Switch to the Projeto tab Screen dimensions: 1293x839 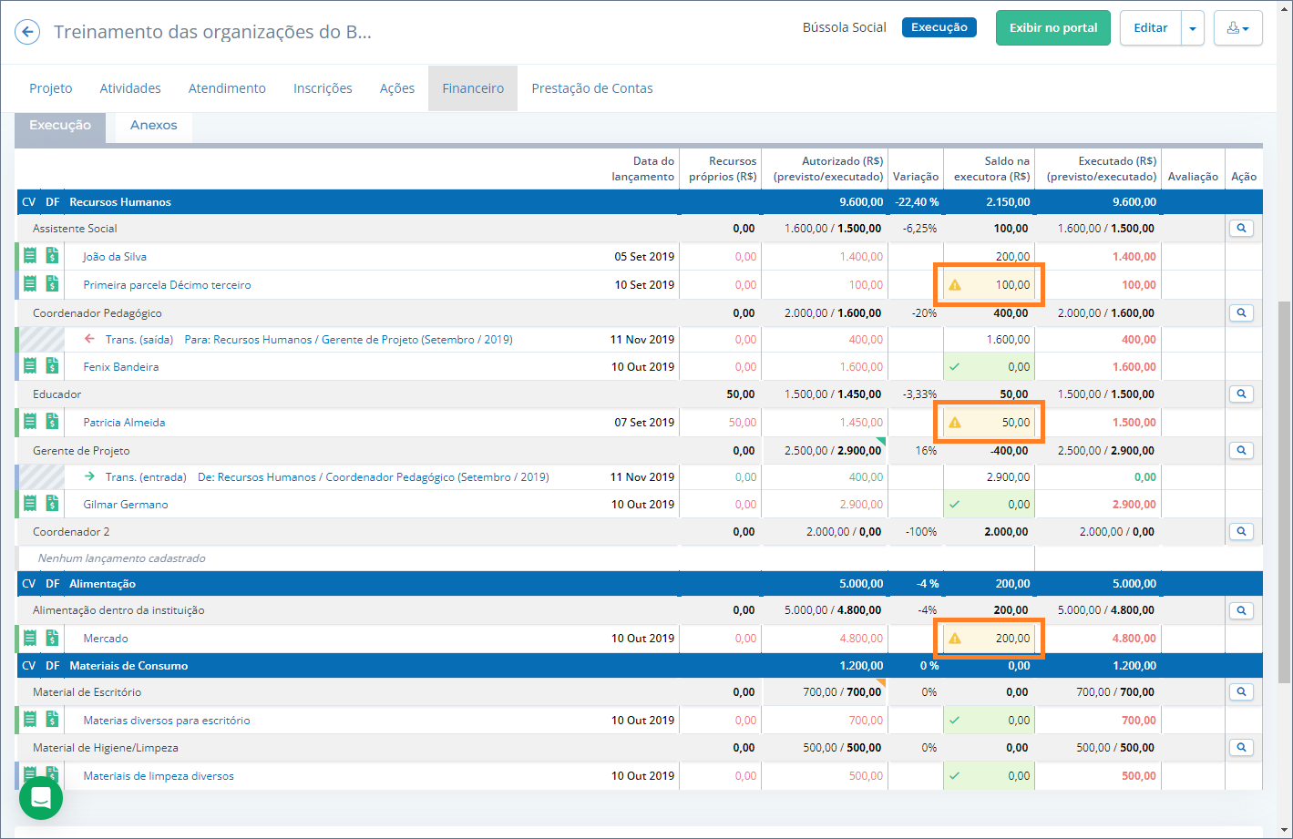pos(50,88)
